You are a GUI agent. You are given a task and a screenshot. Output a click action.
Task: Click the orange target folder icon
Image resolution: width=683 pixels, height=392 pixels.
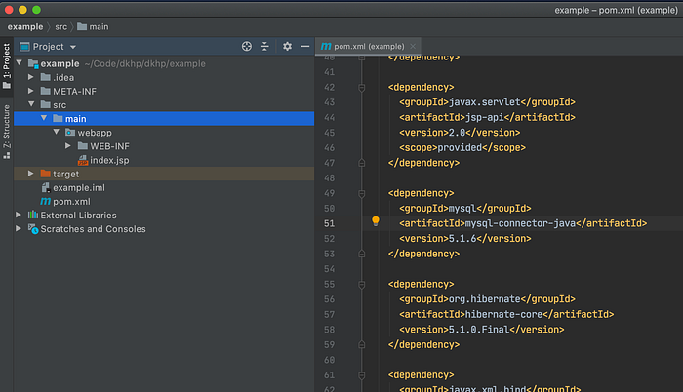(45, 174)
